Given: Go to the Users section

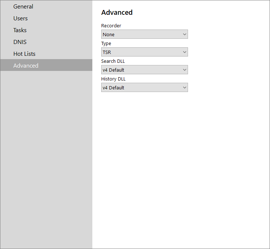Looking at the screenshot, I should 46,18.
